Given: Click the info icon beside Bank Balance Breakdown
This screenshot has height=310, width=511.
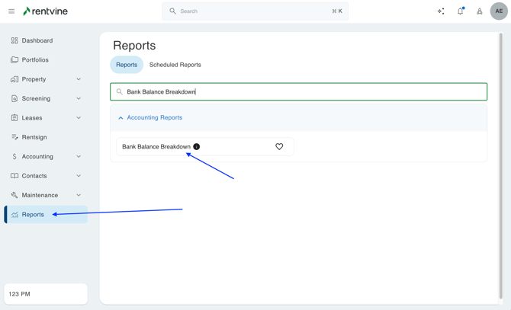Looking at the screenshot, I should coord(197,147).
